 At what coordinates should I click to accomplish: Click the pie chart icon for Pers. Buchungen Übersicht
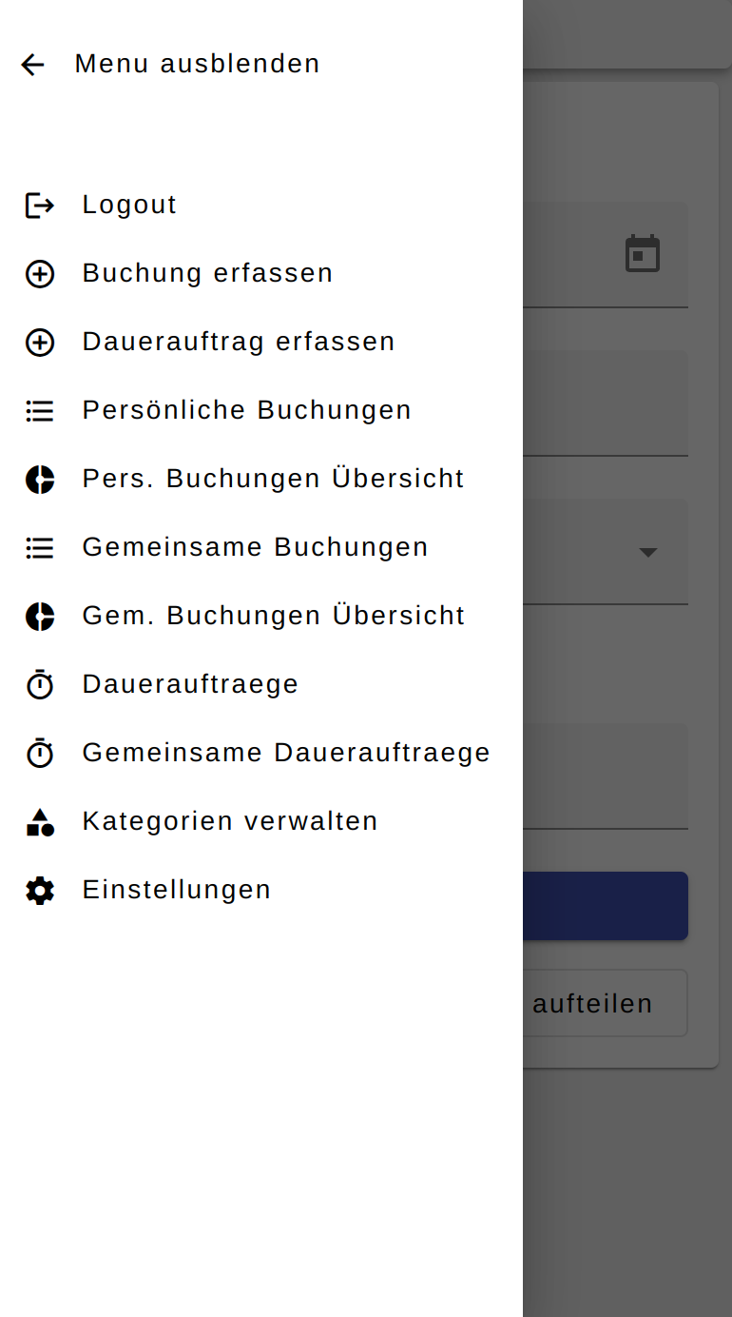(x=39, y=480)
